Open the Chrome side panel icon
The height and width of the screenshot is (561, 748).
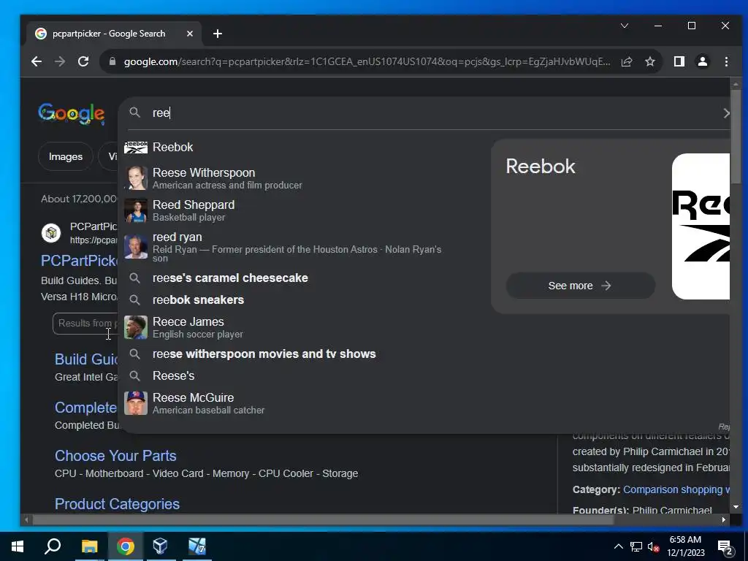click(x=679, y=61)
